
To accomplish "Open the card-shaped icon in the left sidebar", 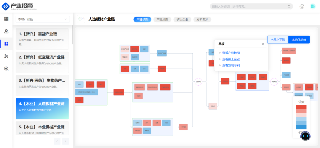I will [x=6, y=19].
